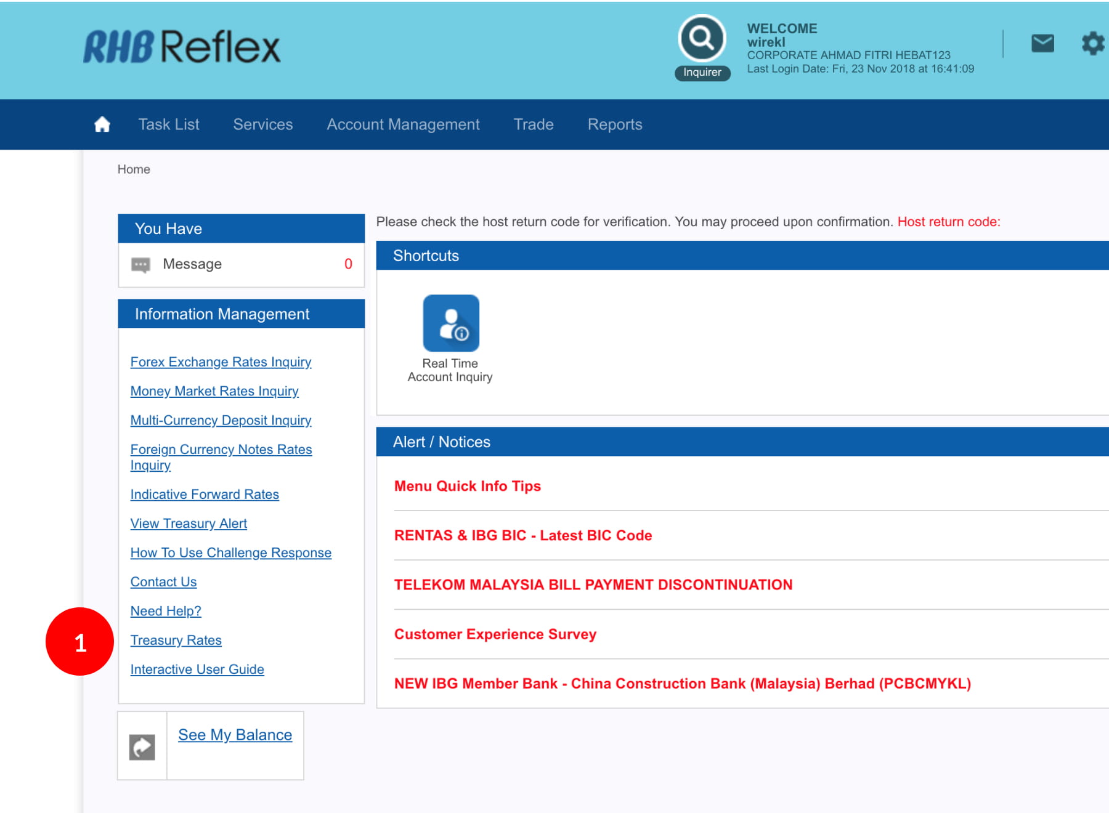Open the Customer Experience Survey notice
1109x813 pixels.
pos(495,634)
